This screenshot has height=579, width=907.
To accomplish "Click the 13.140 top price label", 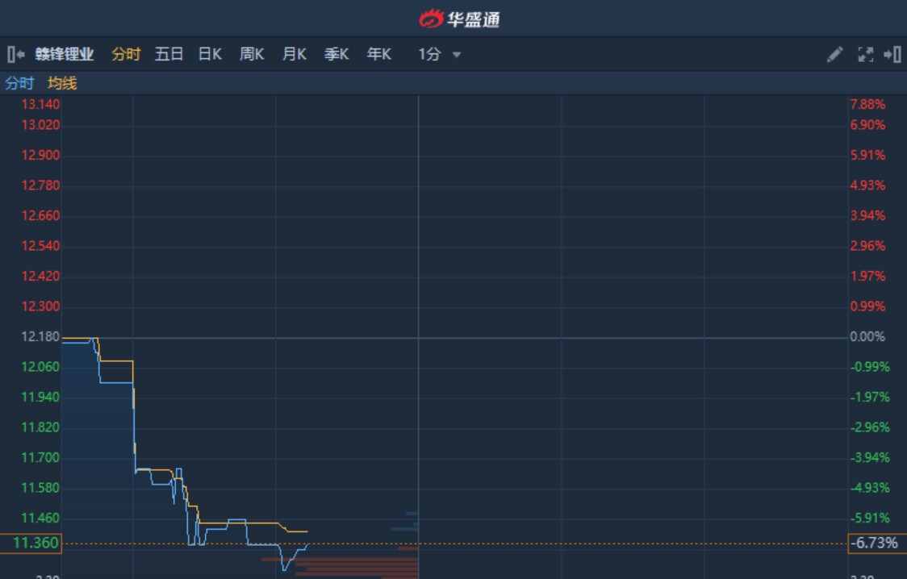I will [x=40, y=104].
